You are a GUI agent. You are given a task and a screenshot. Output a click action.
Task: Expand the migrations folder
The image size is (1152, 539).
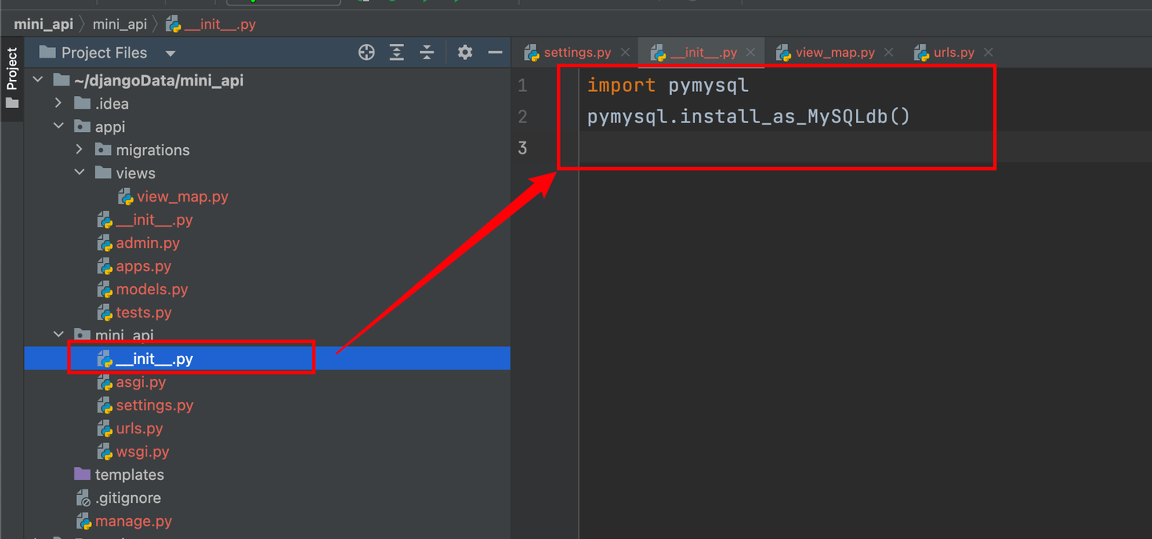tap(78, 150)
